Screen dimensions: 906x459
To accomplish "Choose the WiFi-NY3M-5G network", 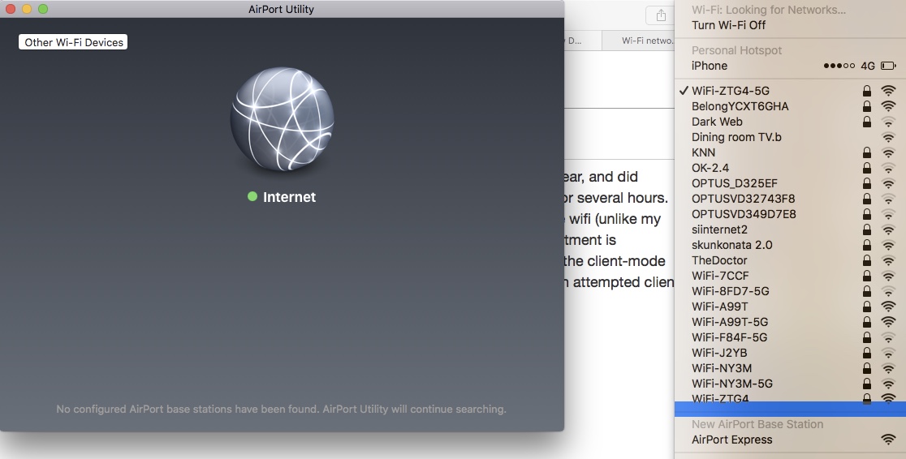I will coord(791,384).
